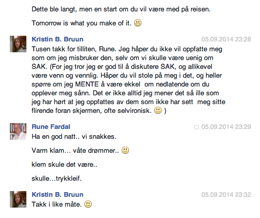Click the smiley emoji after 'ofte selvironisk.'
This screenshot has height=218, width=260.
tap(158, 110)
